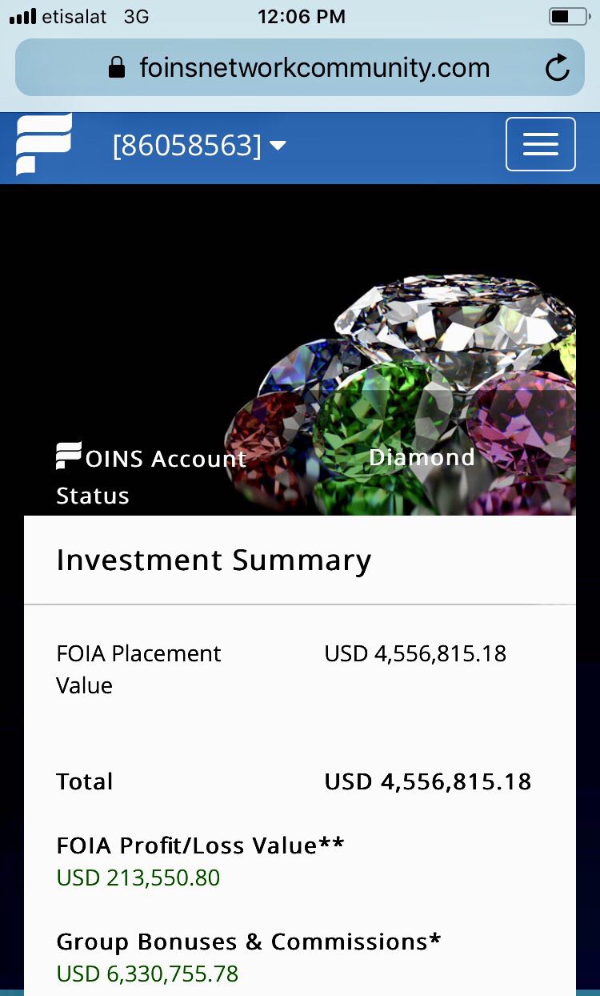The height and width of the screenshot is (996, 600).
Task: Tap the battery indicator in status bar
Action: tap(568, 16)
